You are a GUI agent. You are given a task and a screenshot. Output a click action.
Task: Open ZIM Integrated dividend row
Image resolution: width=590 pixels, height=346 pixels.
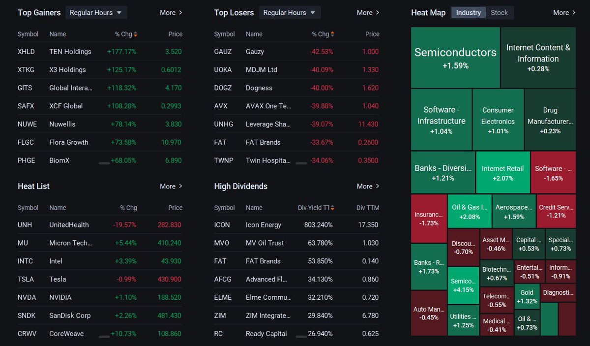point(296,315)
